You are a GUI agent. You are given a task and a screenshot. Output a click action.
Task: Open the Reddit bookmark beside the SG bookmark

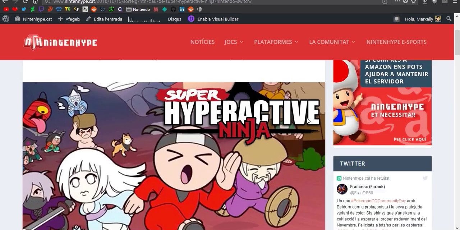tap(94, 9)
